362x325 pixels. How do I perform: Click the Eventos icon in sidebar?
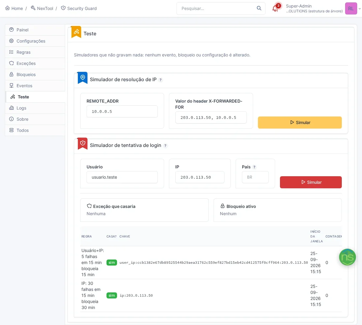coord(11,85)
